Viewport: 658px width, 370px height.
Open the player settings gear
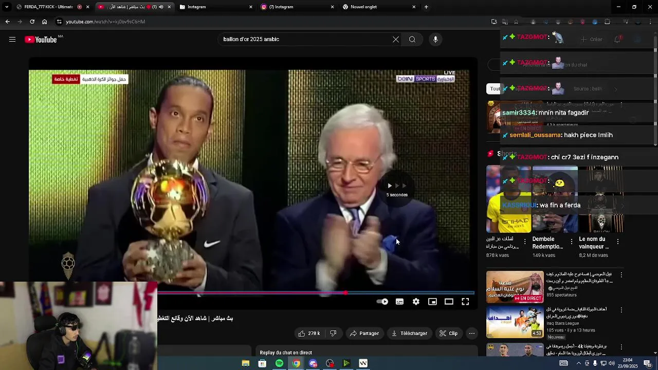click(x=416, y=302)
